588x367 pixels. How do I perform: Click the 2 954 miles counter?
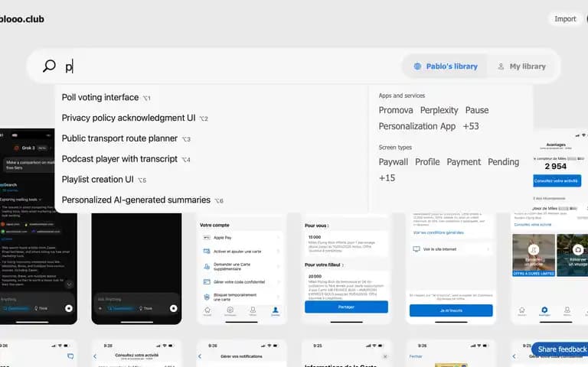coord(555,166)
